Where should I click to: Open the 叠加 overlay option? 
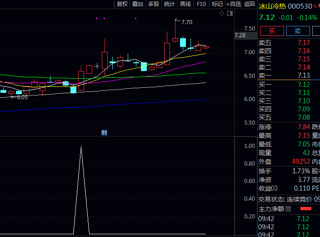[x=138, y=4]
